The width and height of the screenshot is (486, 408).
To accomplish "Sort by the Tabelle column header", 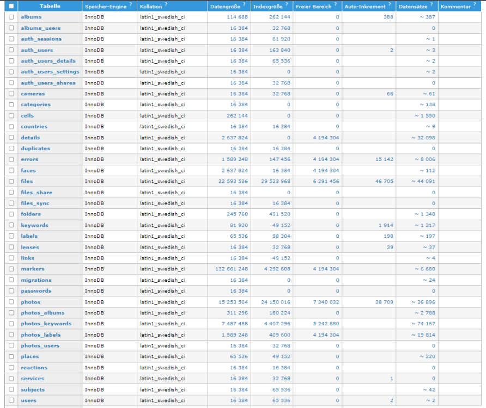I will coord(50,6).
